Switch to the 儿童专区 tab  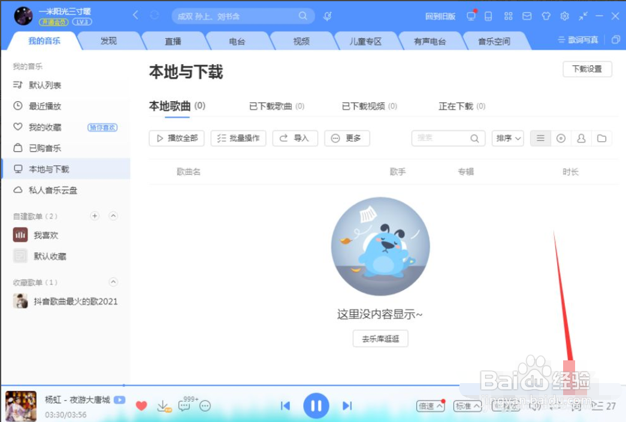tap(365, 41)
